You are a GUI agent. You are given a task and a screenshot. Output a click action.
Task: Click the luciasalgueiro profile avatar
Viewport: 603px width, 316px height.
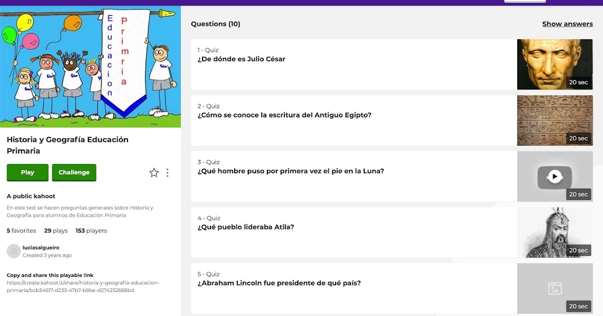pos(14,250)
